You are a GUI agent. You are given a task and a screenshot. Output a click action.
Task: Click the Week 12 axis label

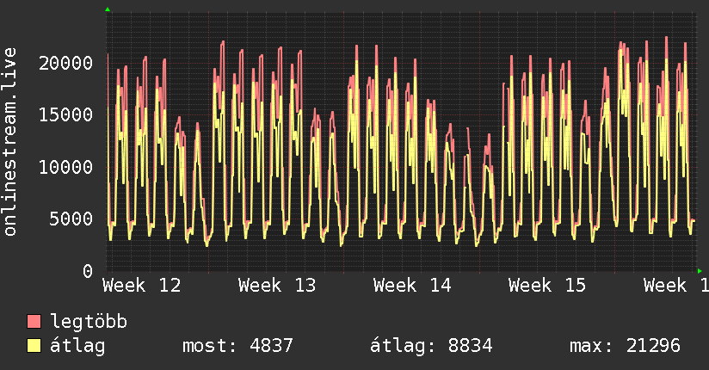(141, 286)
